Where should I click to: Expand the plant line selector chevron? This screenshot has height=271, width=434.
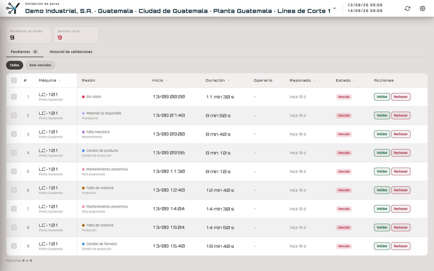[334, 8]
